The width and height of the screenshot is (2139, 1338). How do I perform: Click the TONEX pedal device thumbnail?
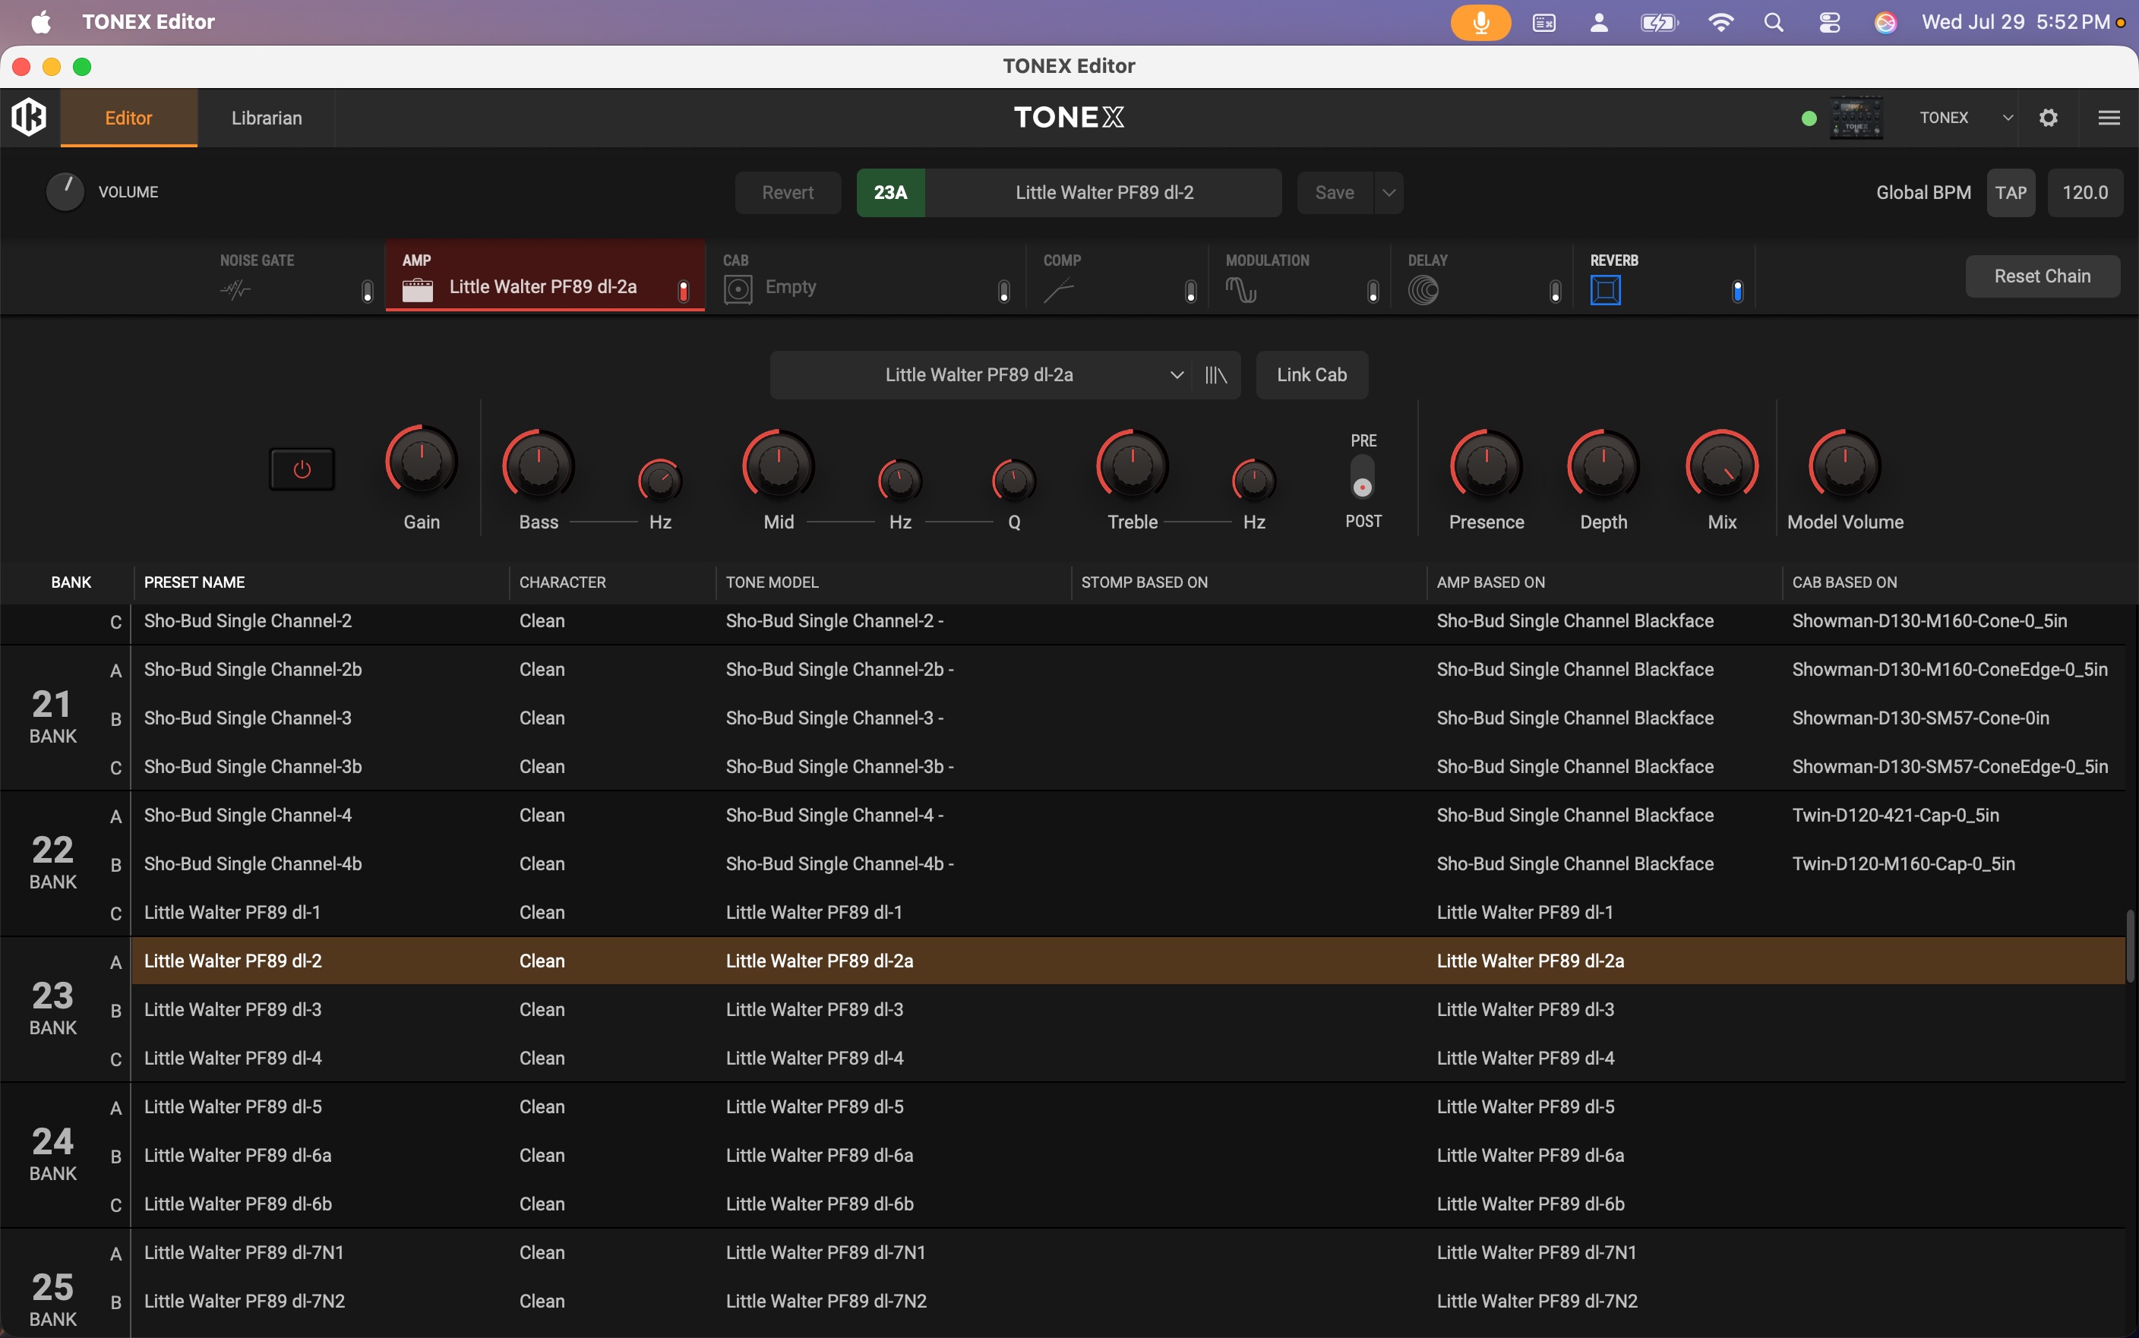[1856, 118]
